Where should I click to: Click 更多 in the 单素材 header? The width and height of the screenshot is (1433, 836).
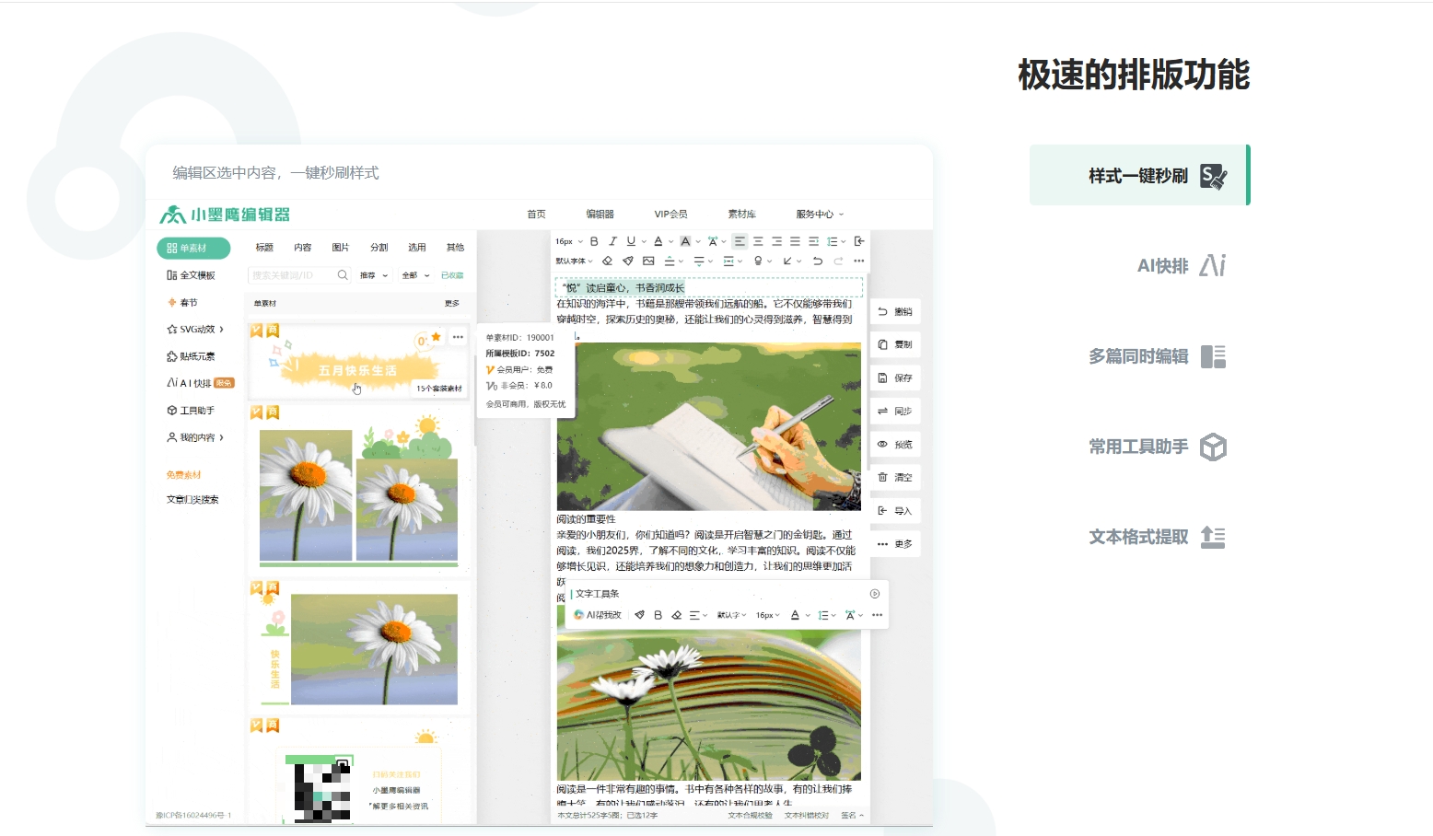pos(451,303)
